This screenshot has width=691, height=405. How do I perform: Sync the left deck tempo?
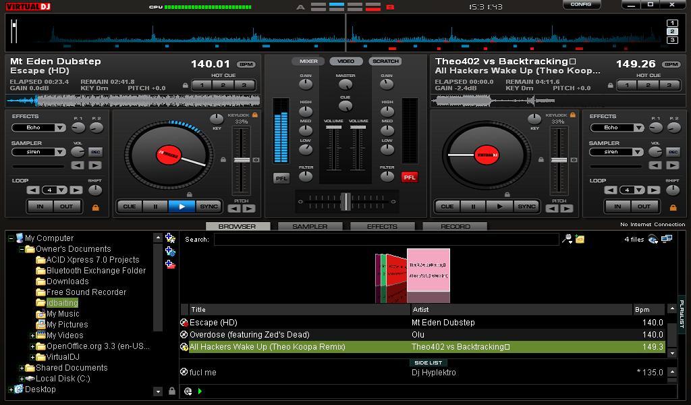point(209,207)
